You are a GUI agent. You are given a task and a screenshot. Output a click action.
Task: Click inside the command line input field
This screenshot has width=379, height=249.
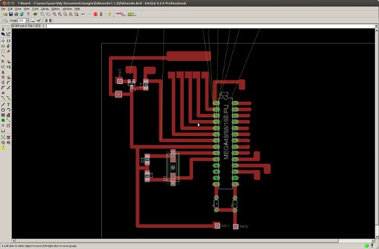point(210,26)
